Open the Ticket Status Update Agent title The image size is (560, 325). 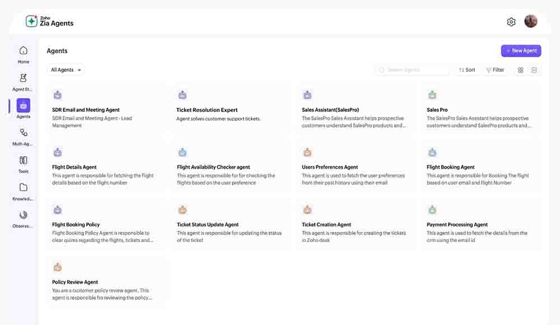208,225
